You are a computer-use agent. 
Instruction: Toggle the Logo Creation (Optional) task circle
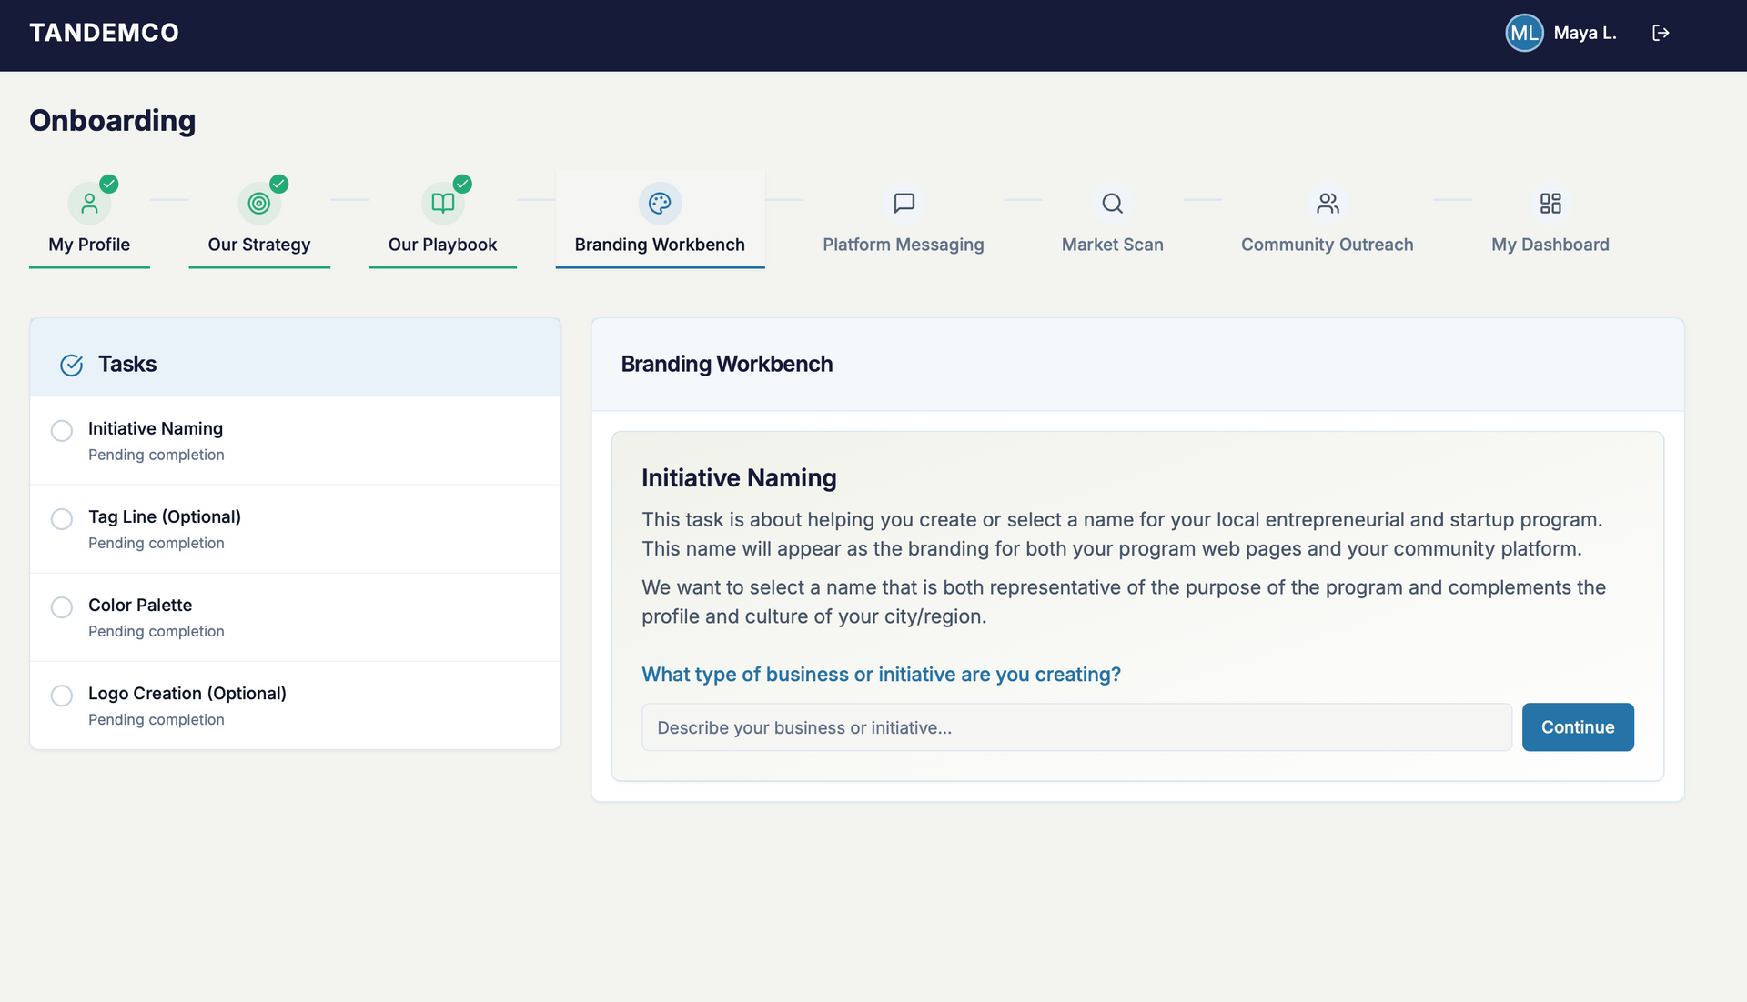(62, 696)
